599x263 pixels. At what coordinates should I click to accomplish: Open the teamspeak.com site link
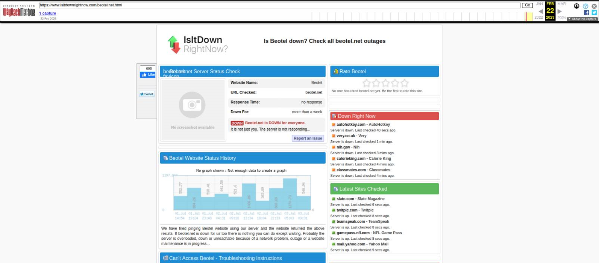click(351, 221)
